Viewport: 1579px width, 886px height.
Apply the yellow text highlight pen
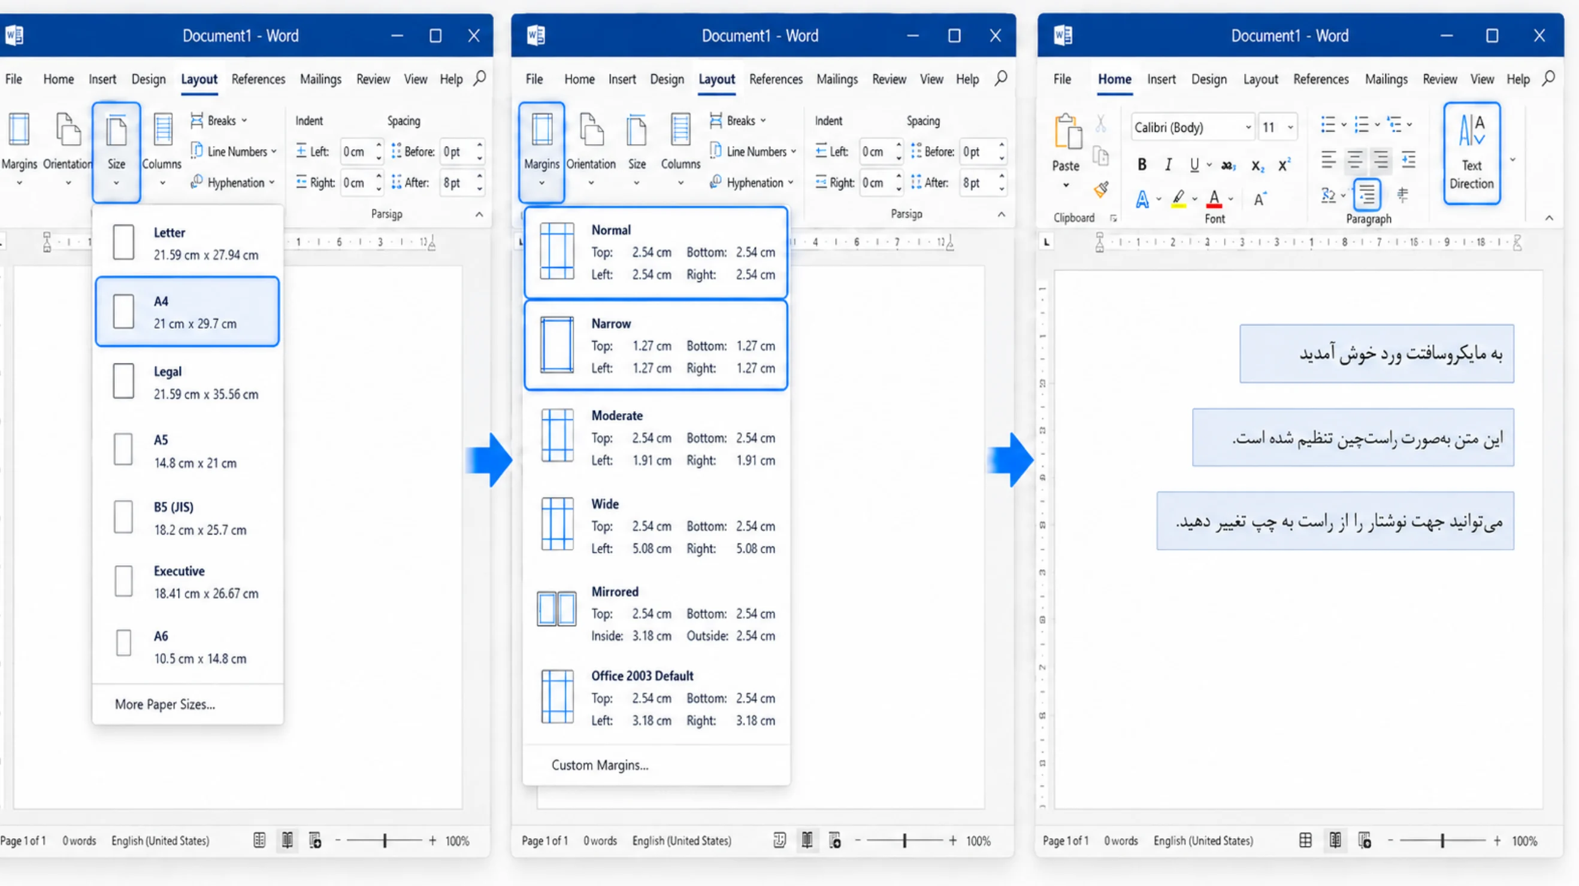click(x=1178, y=199)
